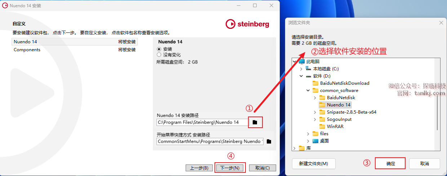Click the Steinberg logo
The height and width of the screenshot is (176, 447).
247,24
